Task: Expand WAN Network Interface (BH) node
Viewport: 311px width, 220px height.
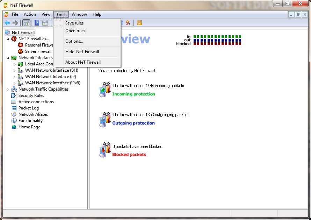Action: coord(14,71)
